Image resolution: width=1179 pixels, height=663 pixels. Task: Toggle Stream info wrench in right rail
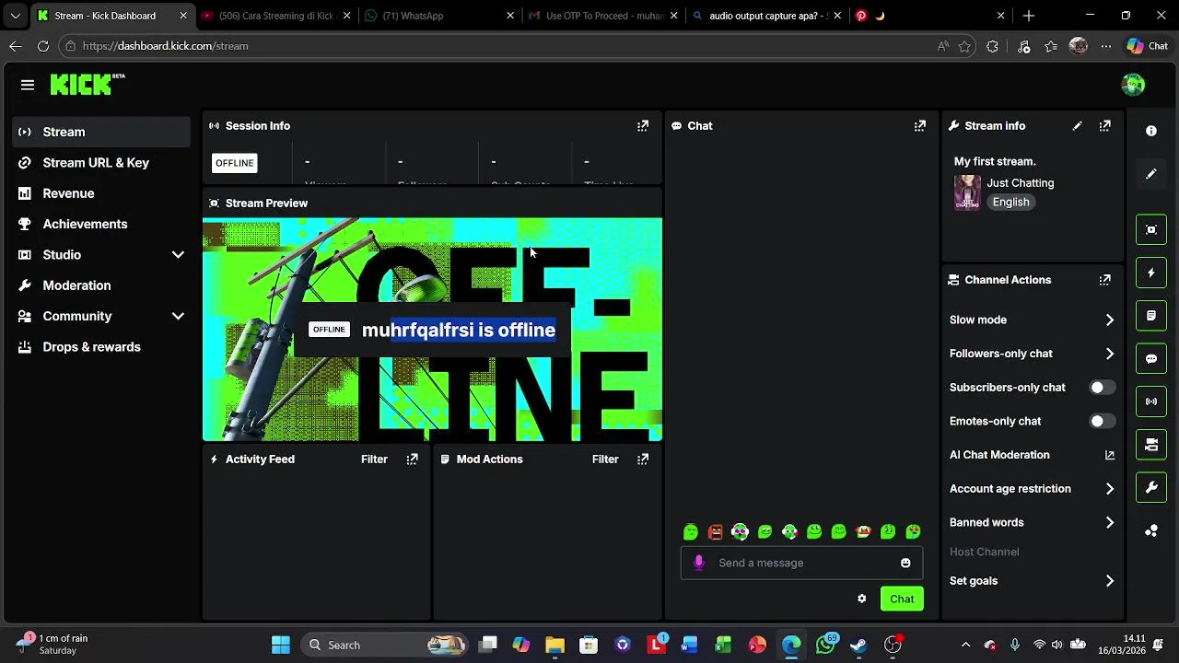tap(1151, 488)
